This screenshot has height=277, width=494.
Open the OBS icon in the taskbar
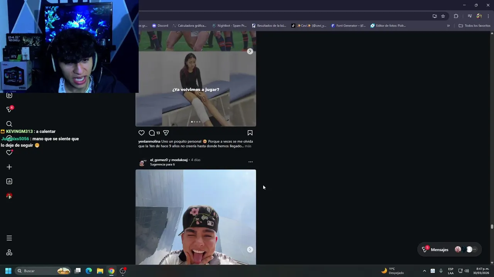click(123, 271)
